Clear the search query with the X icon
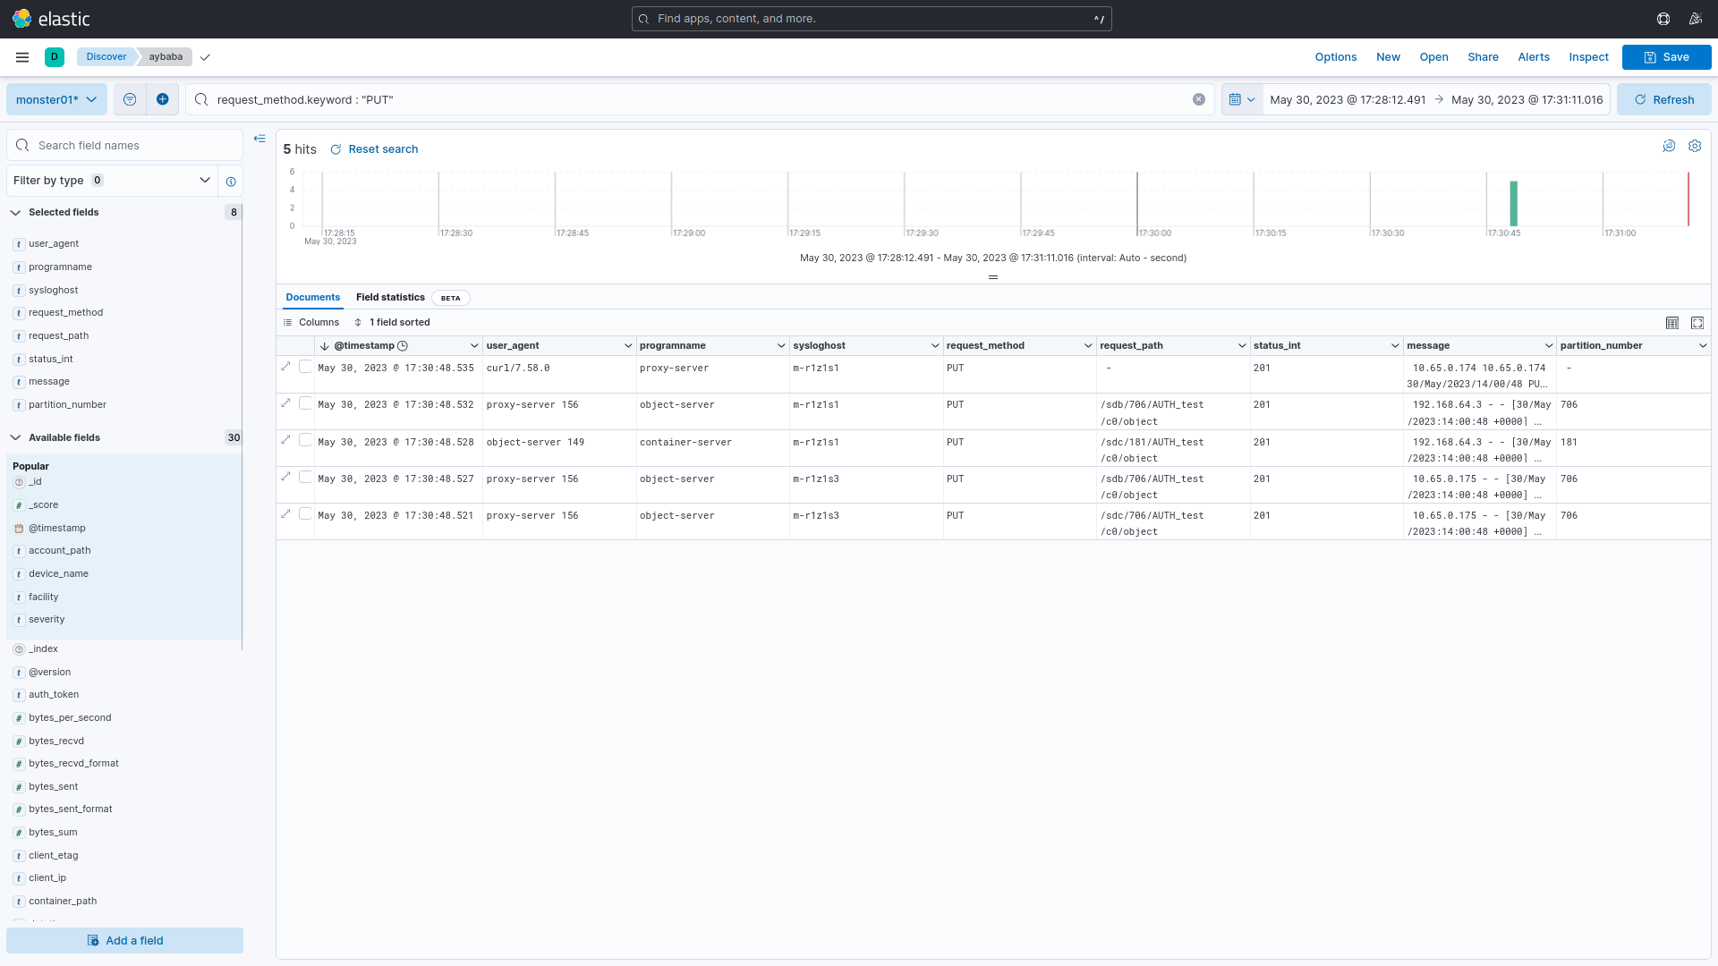1718x966 pixels. (1199, 99)
